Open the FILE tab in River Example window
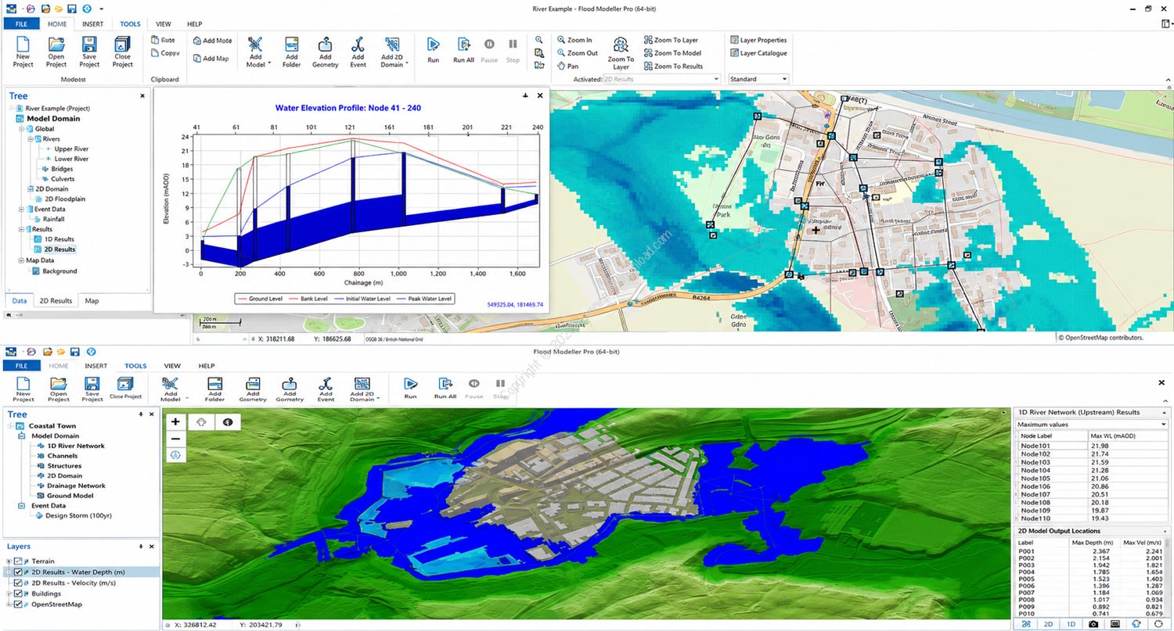This screenshot has height=631, width=1174. point(22,24)
